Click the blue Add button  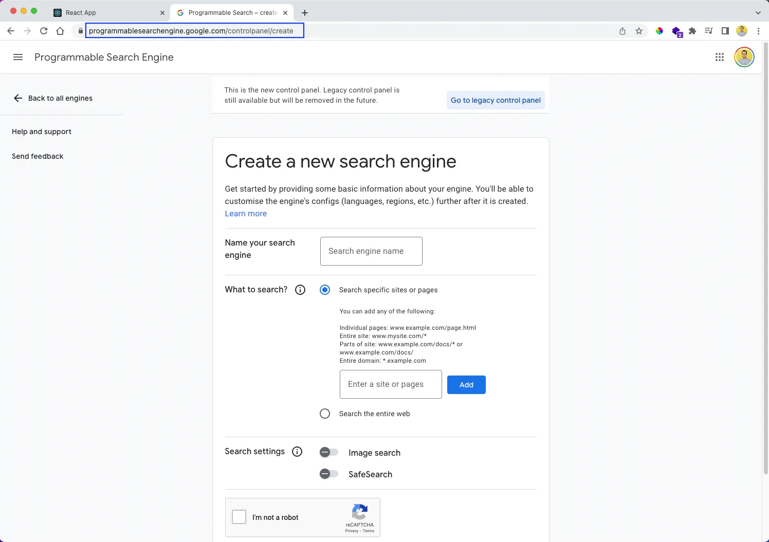click(x=466, y=385)
